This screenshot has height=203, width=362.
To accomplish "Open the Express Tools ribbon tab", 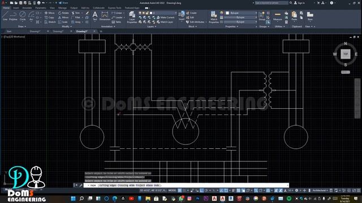I will [x=114, y=8].
